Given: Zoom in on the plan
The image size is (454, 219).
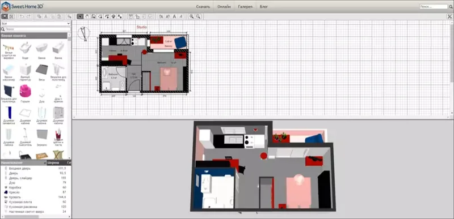Looking at the screenshot, I should (191, 17).
